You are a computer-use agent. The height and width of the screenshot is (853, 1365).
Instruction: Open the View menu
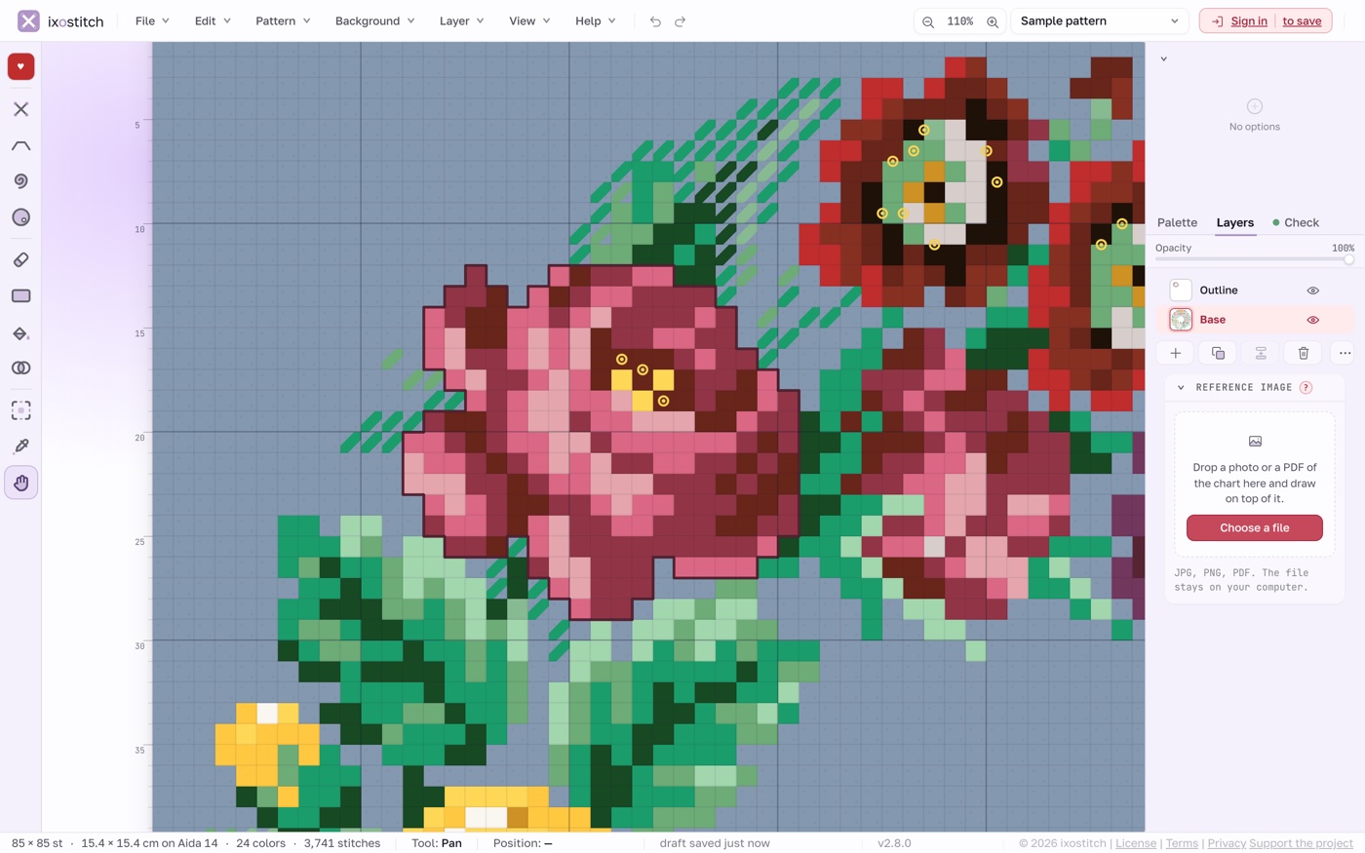coord(529,21)
